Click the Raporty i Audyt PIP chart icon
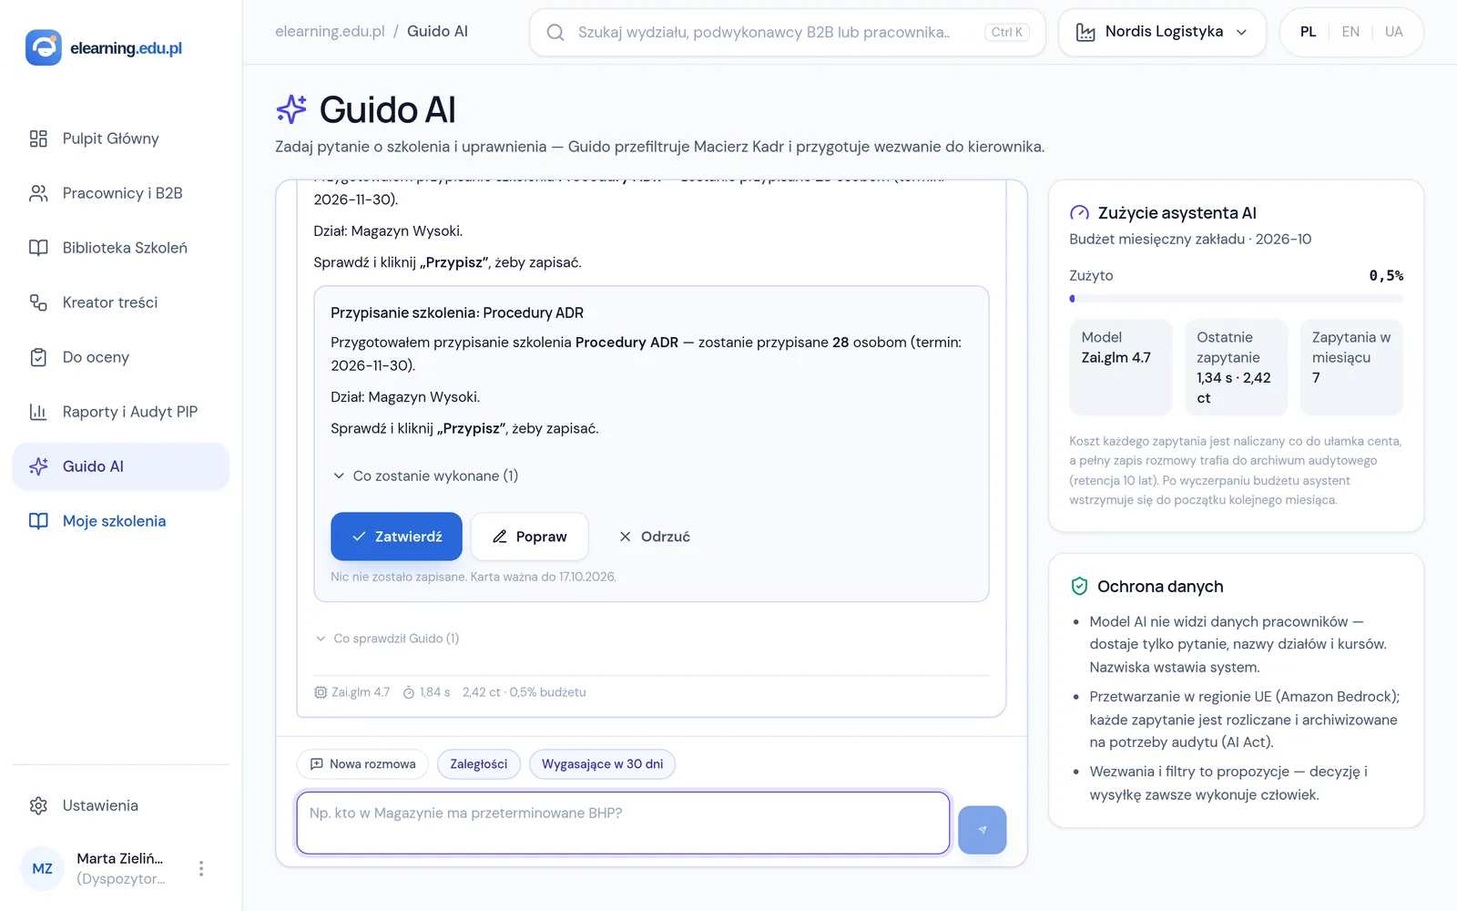Screen dimensions: 1457x911 [x=38, y=412]
